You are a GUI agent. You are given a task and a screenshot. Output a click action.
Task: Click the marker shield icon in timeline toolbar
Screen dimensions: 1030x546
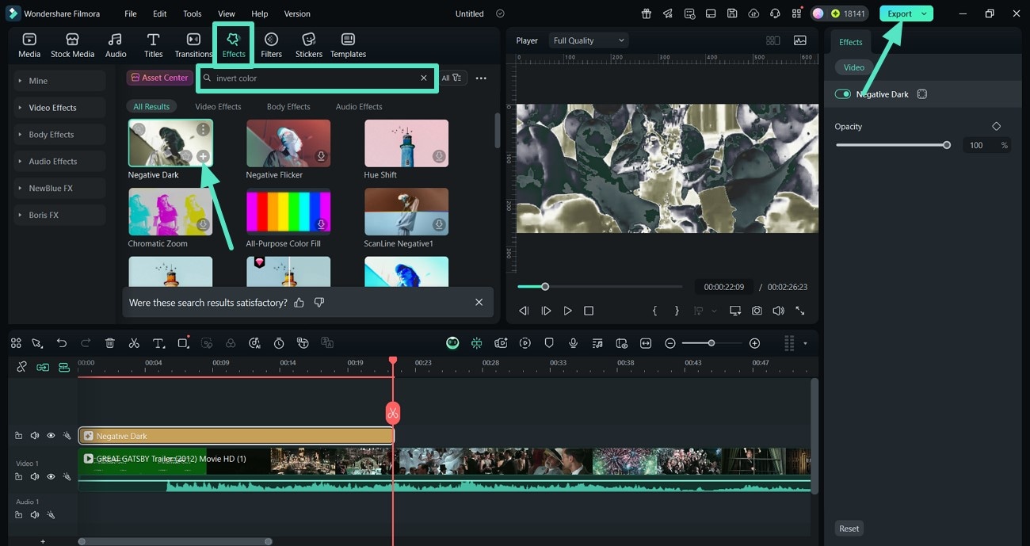click(549, 343)
